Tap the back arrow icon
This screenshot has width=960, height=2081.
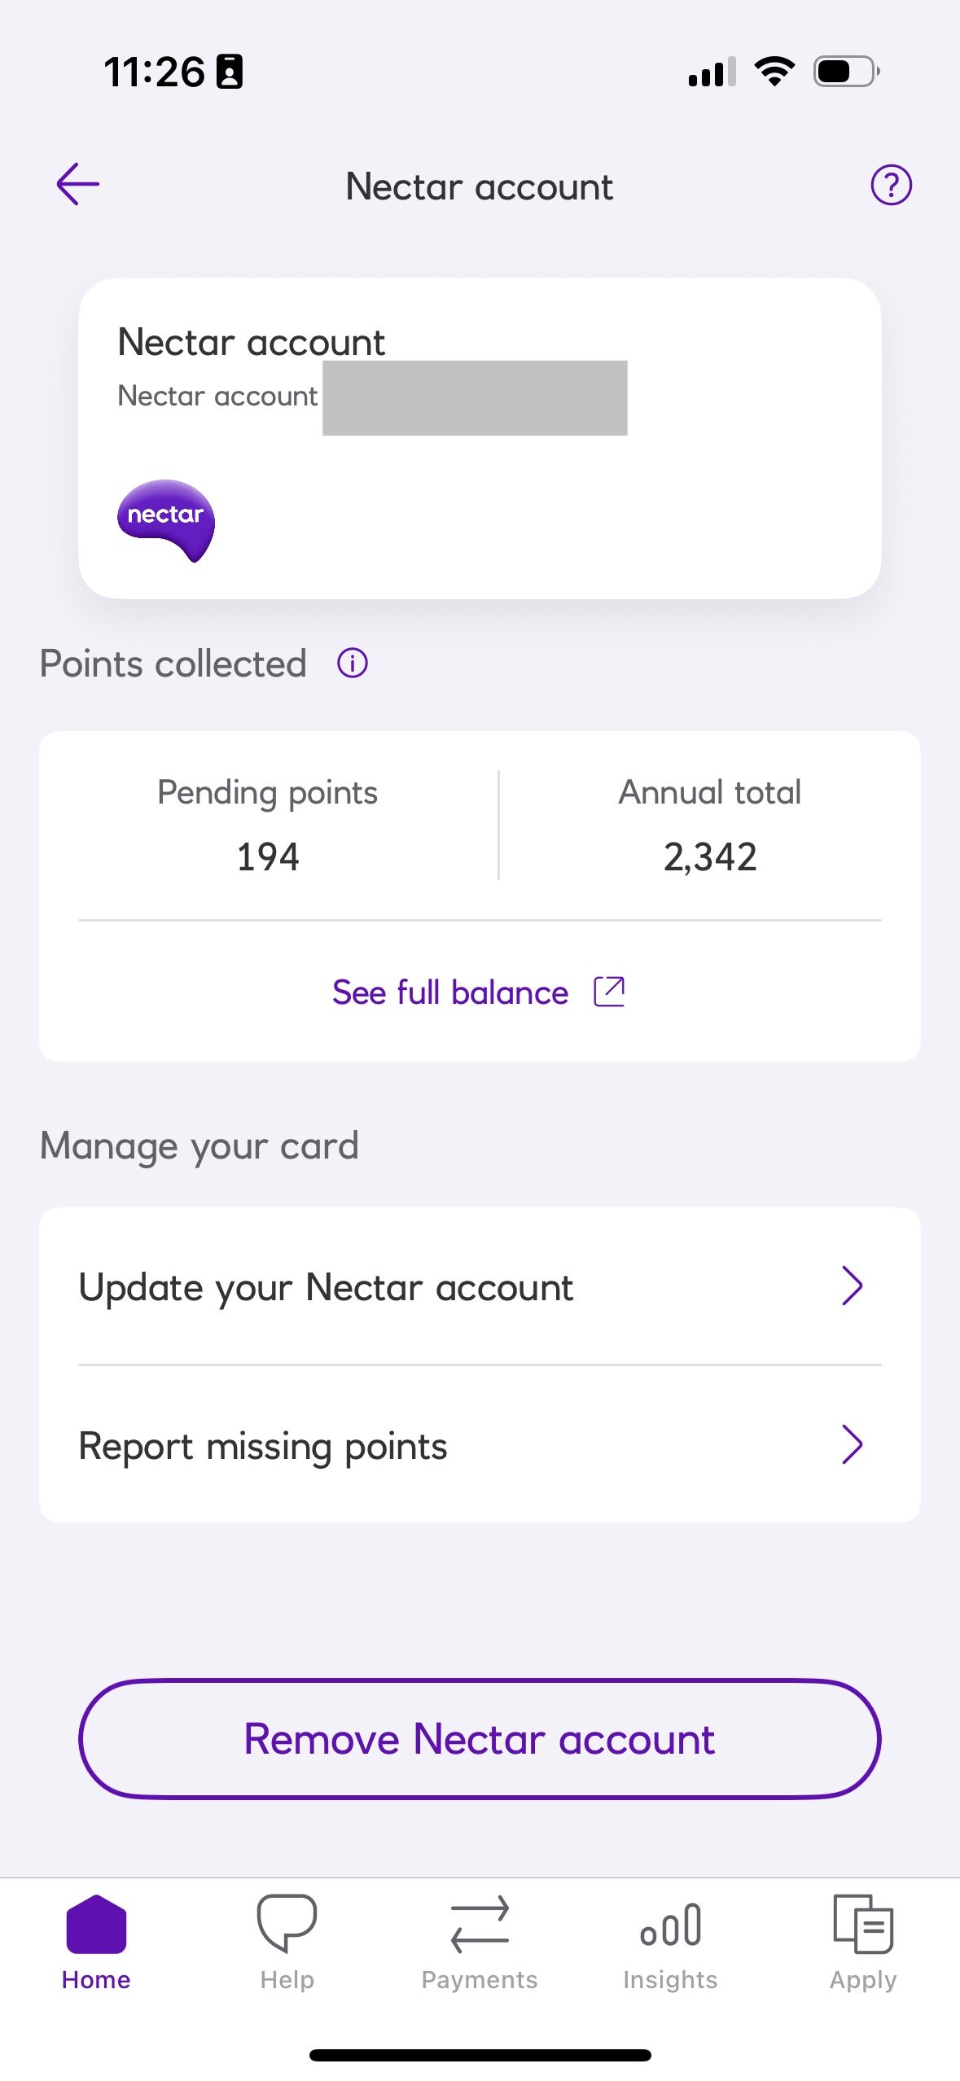(x=78, y=185)
